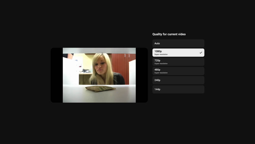
Task: Pick the 240p quality option
Action: pos(178,80)
